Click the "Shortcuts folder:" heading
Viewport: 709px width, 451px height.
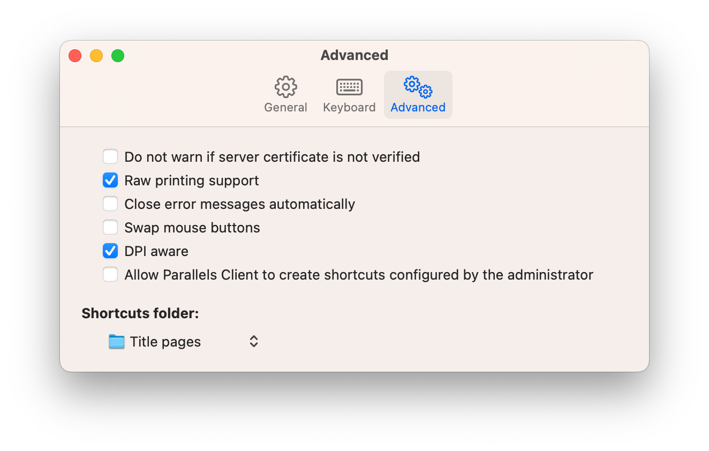click(140, 313)
